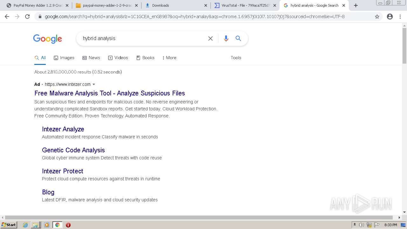Open search Tools options
This screenshot has width=407, height=229.
(x=236, y=58)
